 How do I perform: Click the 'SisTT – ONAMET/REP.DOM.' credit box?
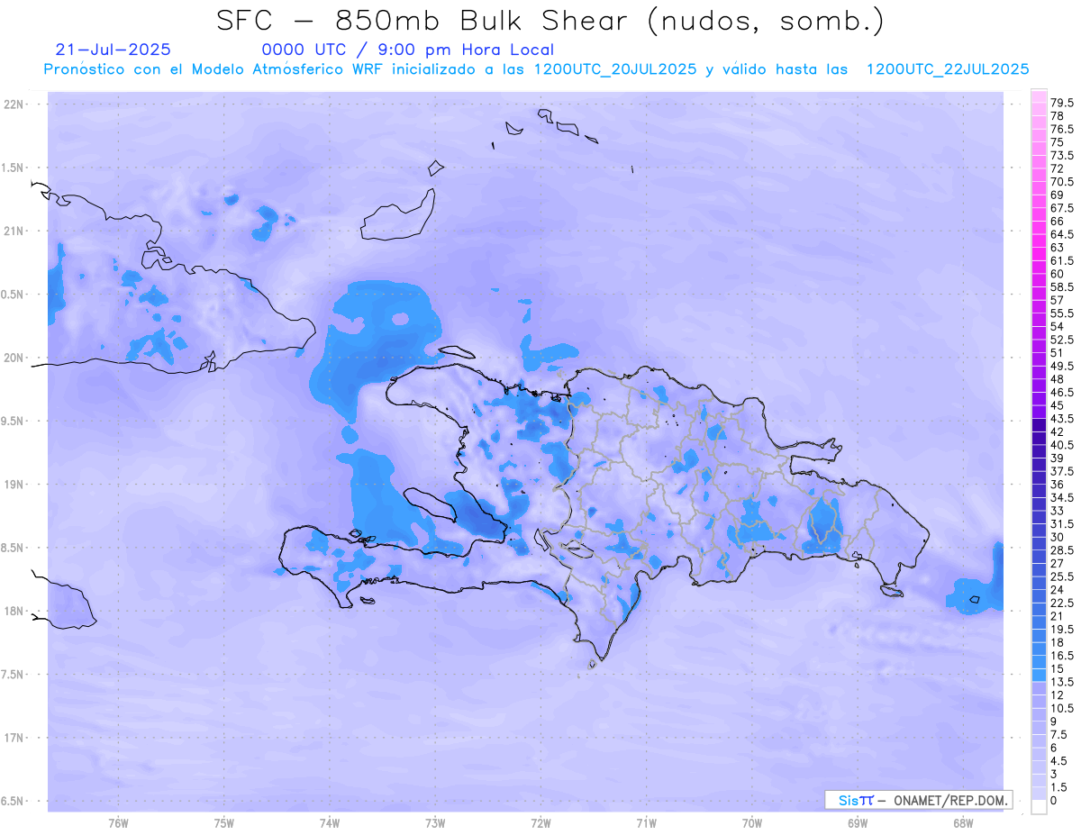(x=919, y=800)
